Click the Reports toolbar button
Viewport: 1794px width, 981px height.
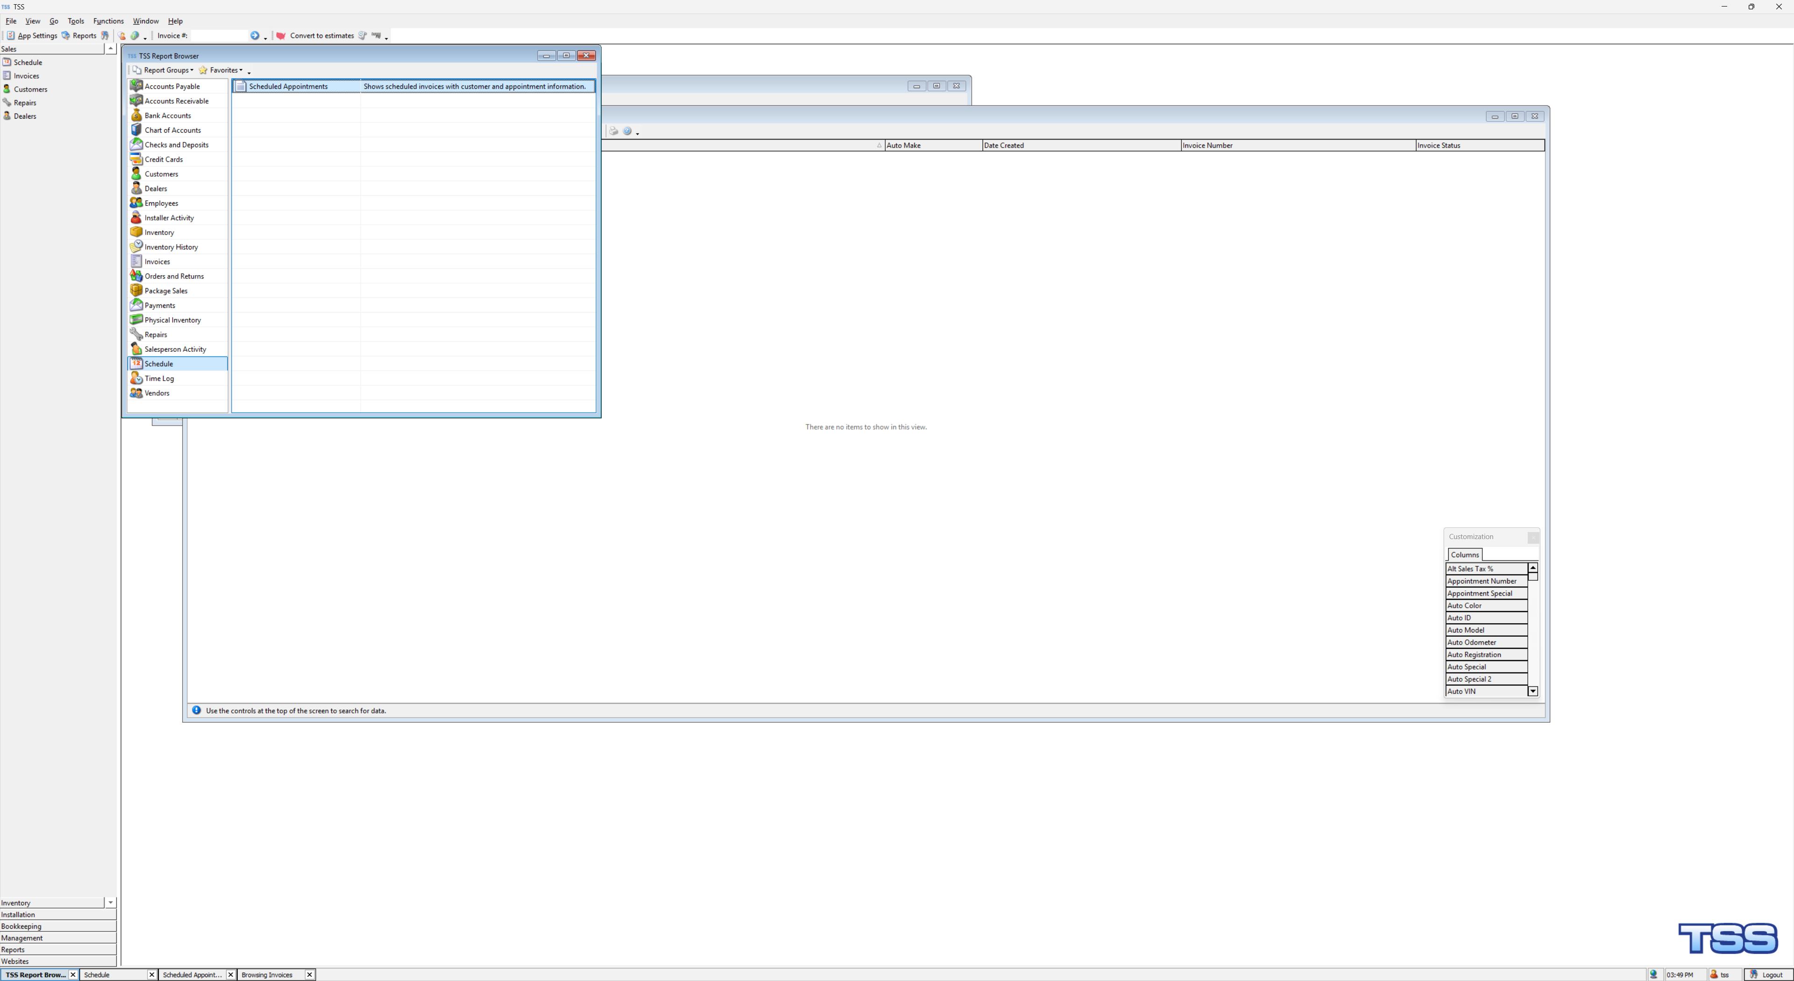click(x=79, y=36)
